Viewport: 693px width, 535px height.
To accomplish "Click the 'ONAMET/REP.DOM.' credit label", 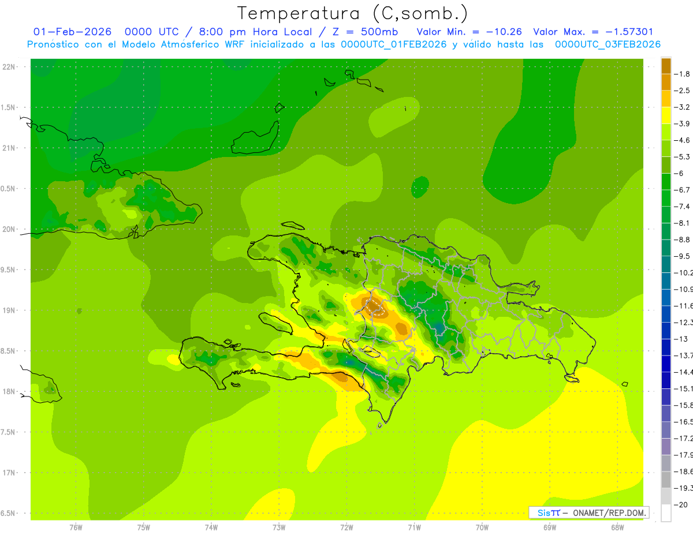I will (x=609, y=512).
